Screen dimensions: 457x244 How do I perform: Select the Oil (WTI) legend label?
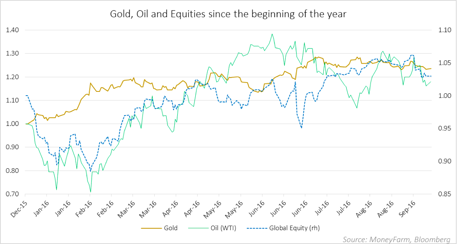pos(225,228)
